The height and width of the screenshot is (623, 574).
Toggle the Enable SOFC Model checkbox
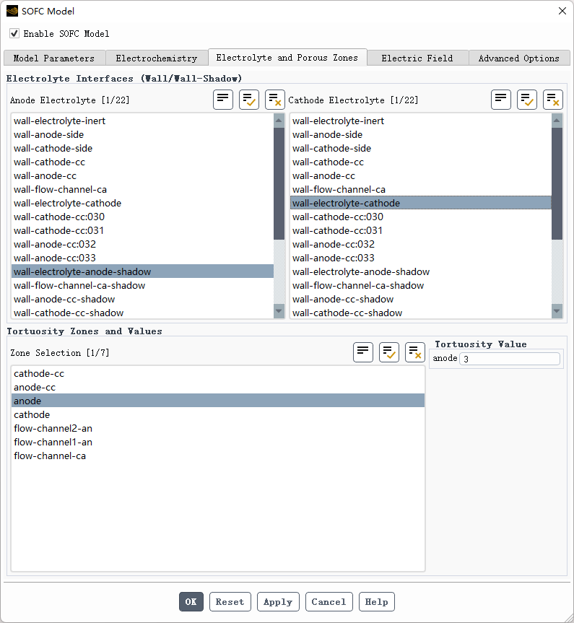pyautogui.click(x=14, y=34)
